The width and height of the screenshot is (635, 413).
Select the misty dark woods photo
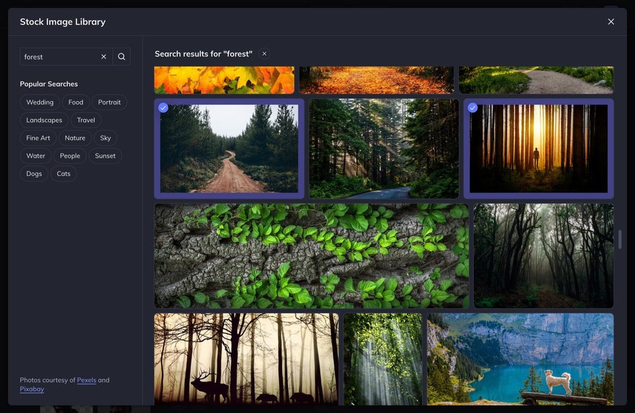pos(544,256)
